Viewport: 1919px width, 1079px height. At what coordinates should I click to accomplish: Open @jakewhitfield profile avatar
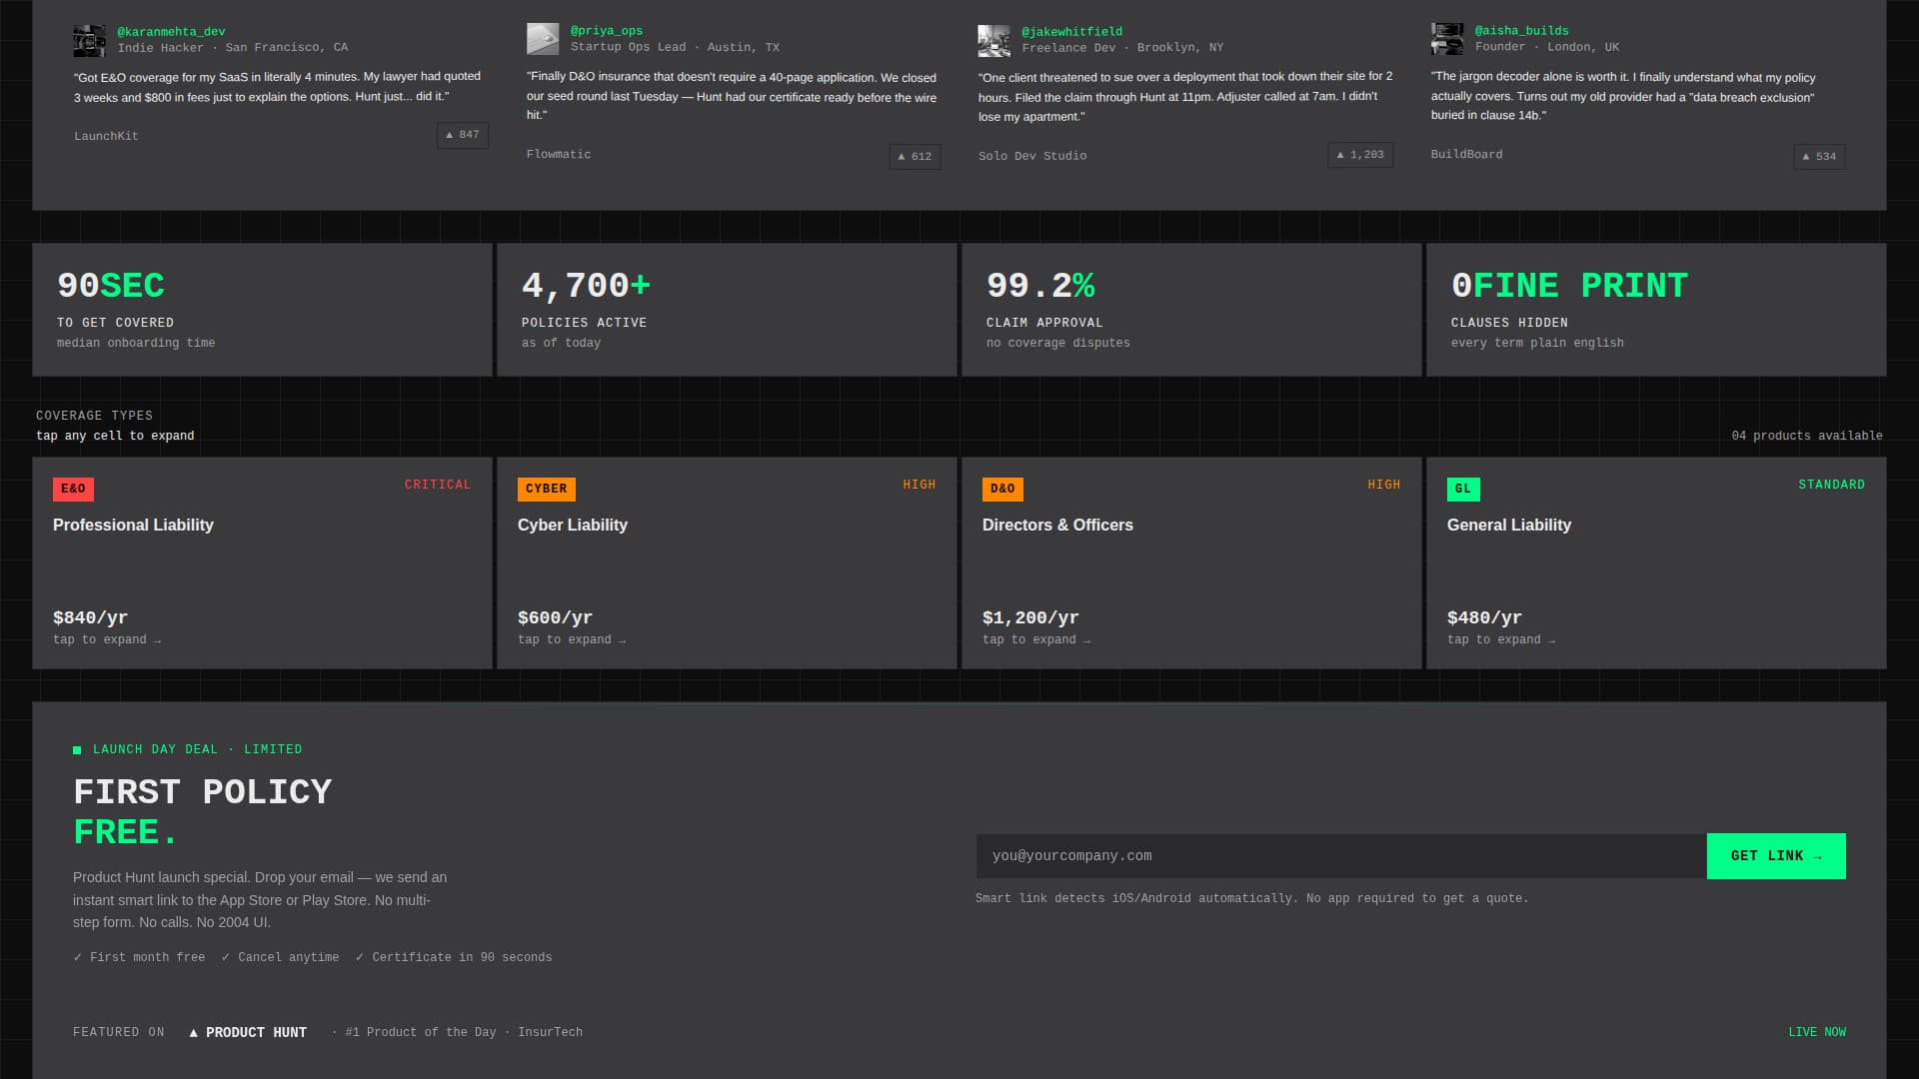(x=993, y=40)
